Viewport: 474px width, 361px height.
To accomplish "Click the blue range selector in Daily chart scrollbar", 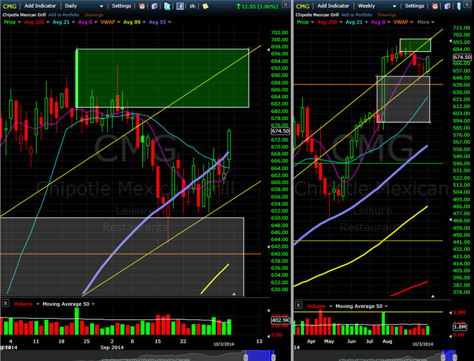I will pos(260,356).
